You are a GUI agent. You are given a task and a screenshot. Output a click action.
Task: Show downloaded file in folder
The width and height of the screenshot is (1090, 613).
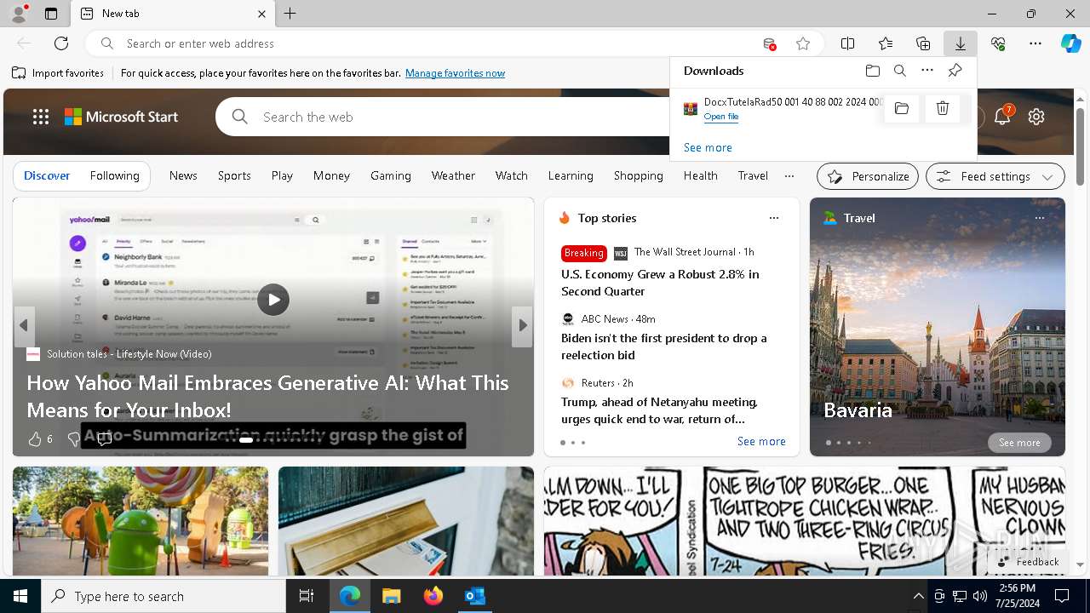(x=902, y=108)
